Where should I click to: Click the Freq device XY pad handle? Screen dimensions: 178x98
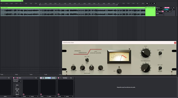point(41,94)
